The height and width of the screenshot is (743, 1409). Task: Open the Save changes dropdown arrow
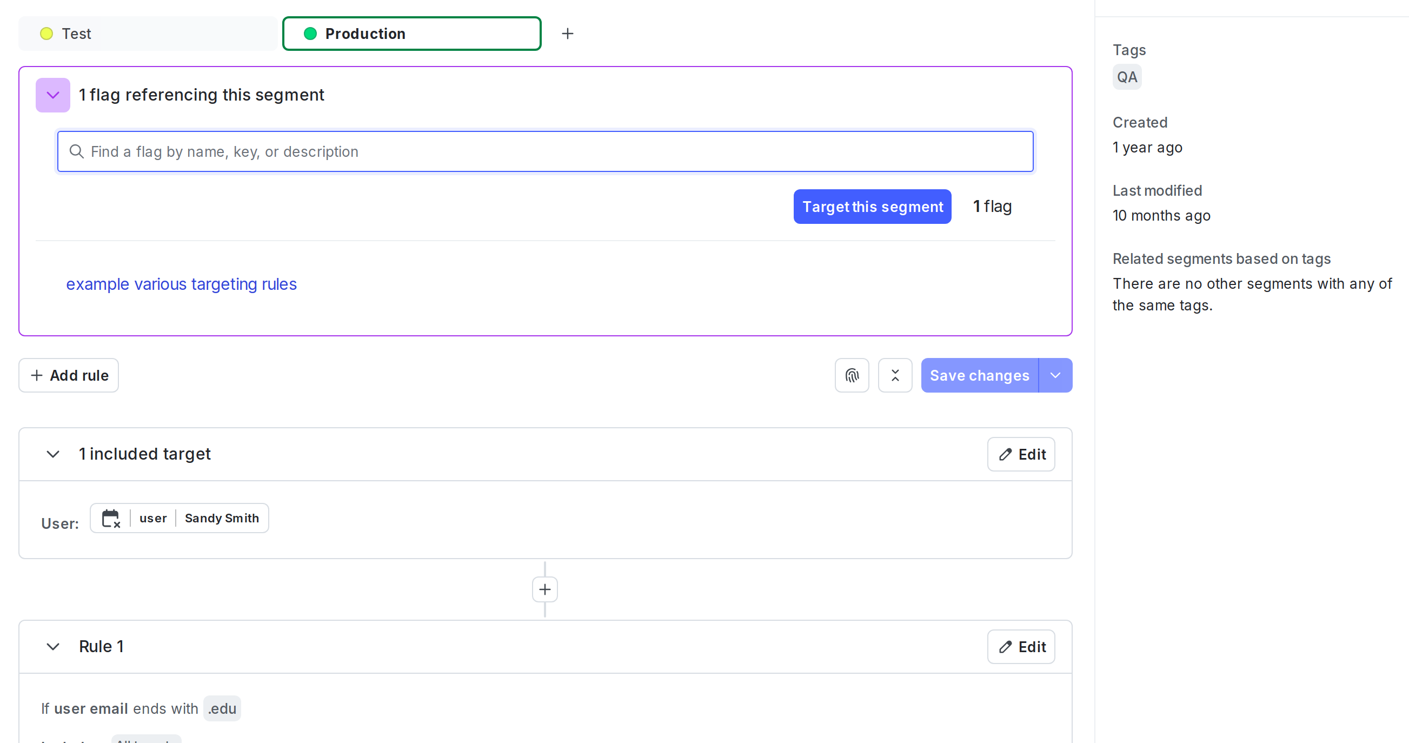(x=1055, y=375)
